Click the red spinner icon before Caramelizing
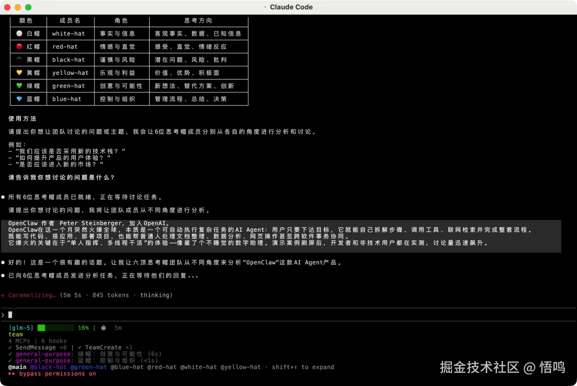The image size is (577, 386). 3,295
